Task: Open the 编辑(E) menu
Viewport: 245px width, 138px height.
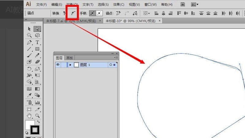Action: pos(57,5)
